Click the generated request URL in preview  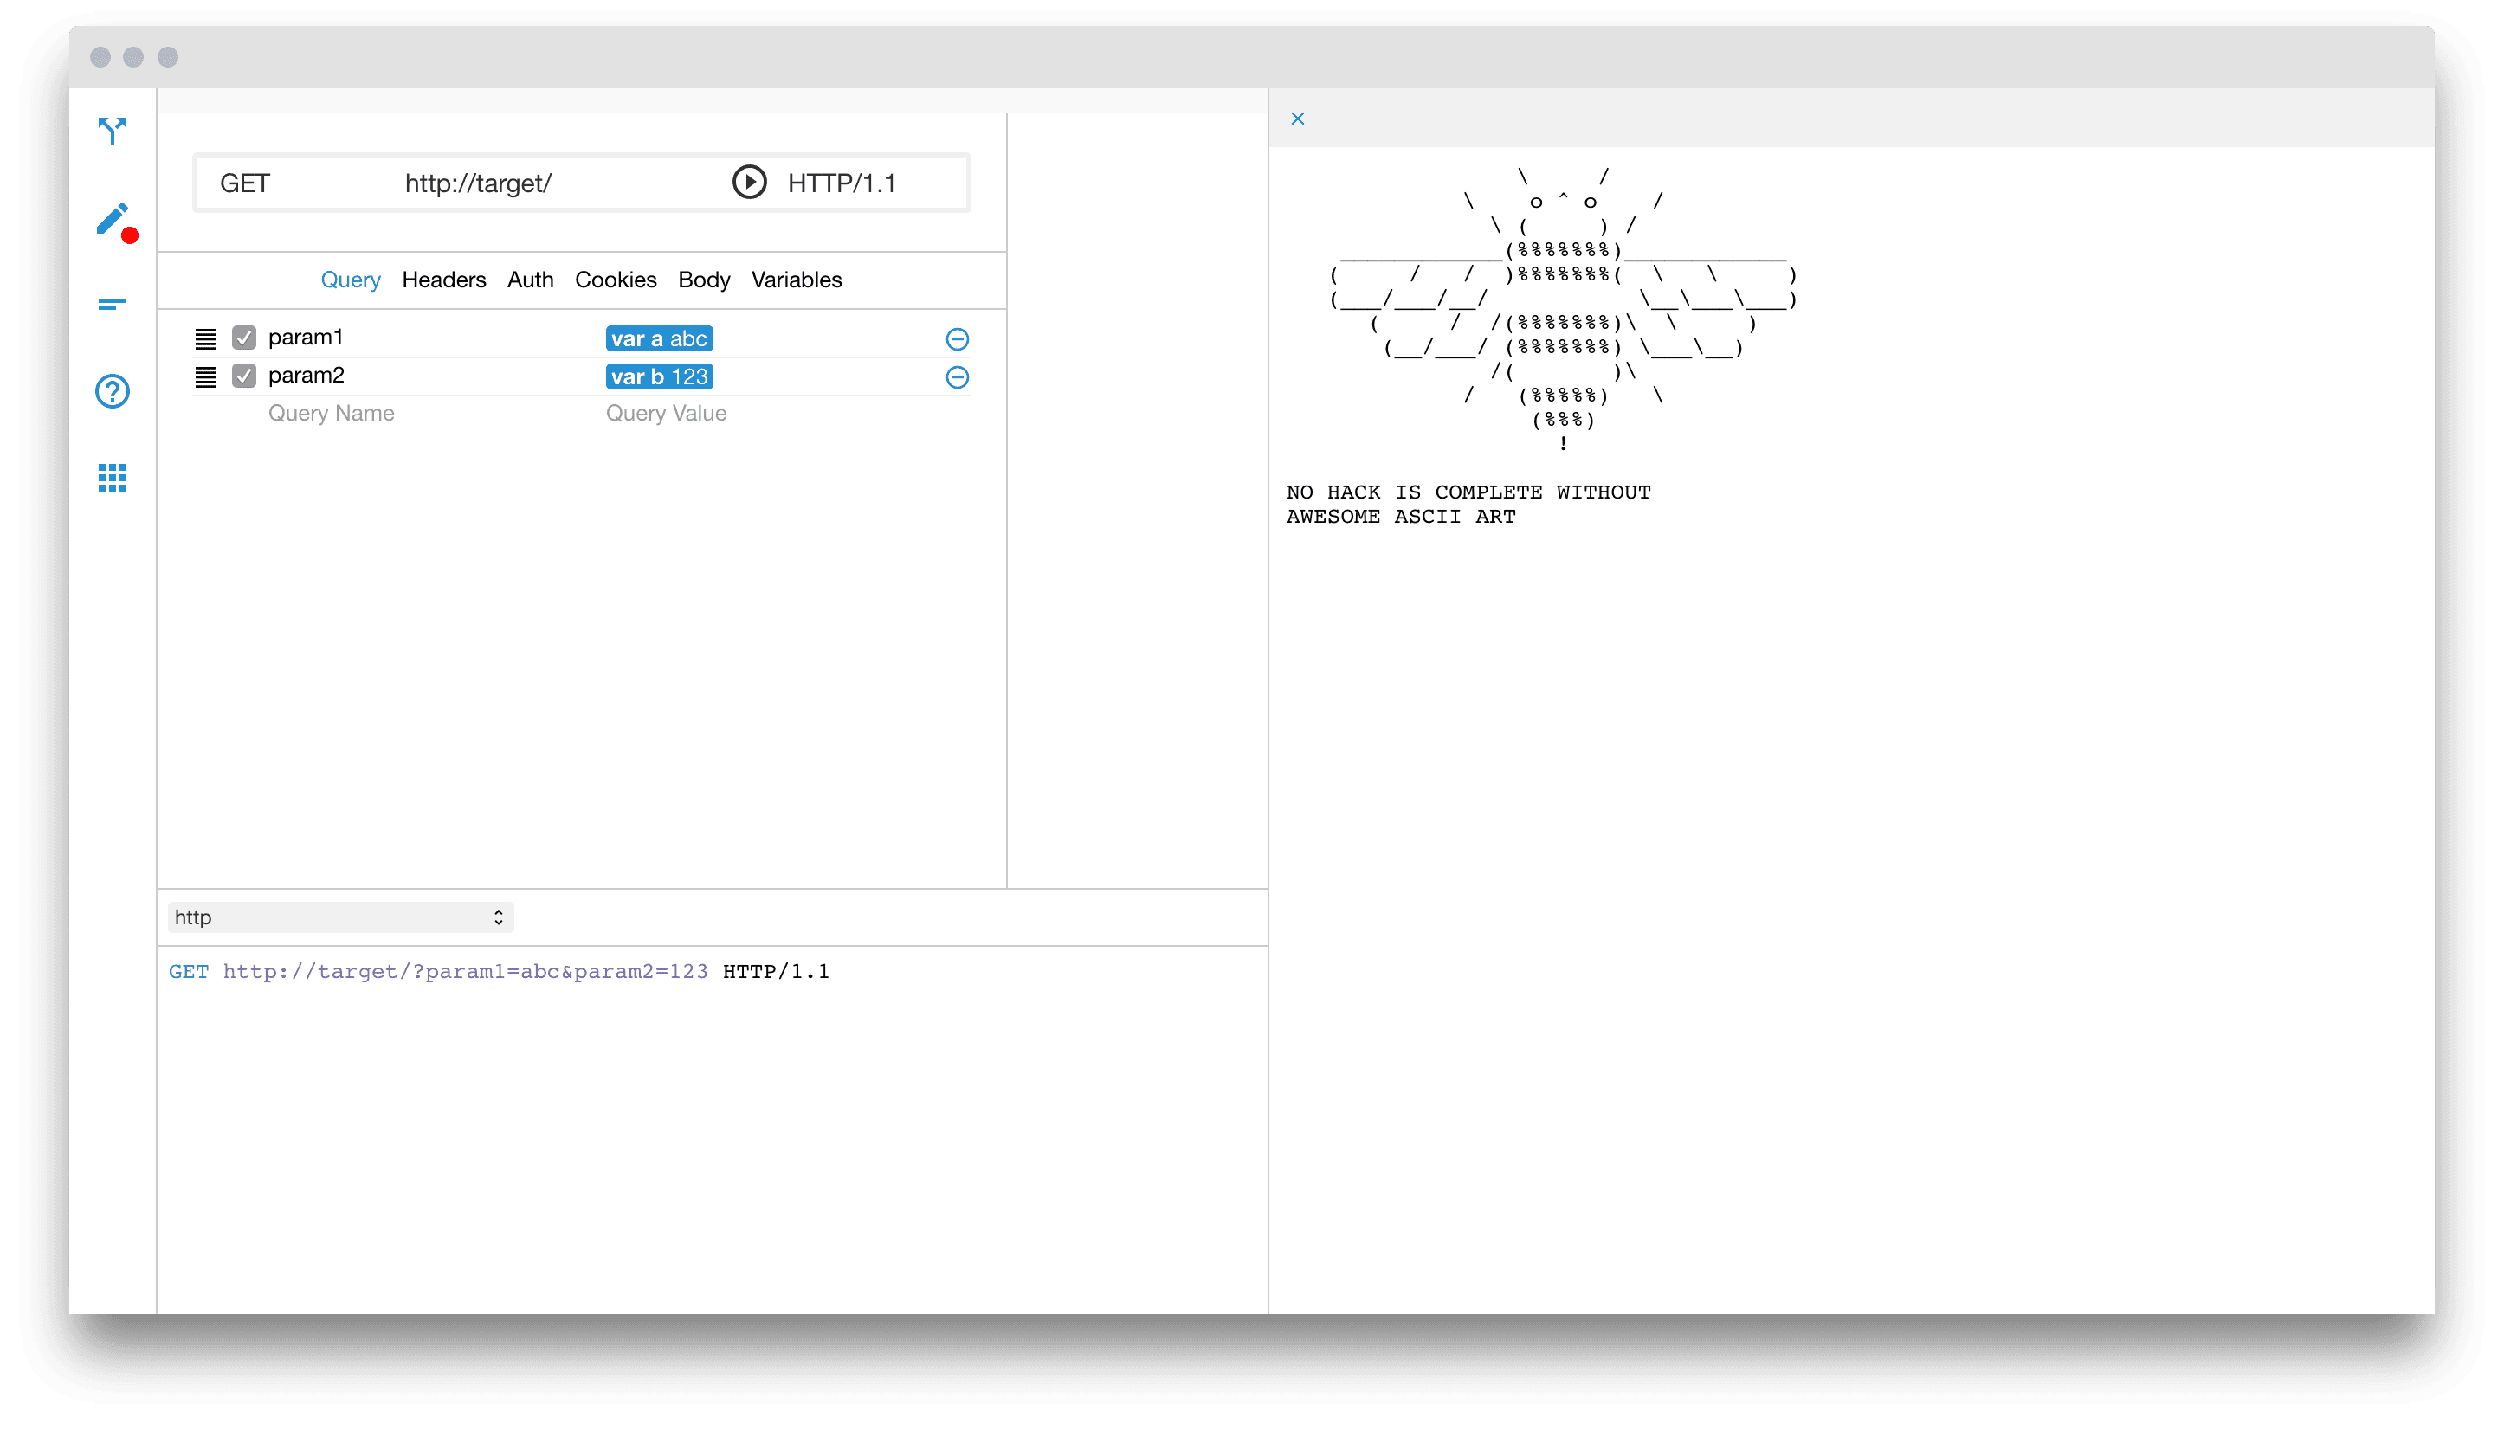[x=465, y=972]
